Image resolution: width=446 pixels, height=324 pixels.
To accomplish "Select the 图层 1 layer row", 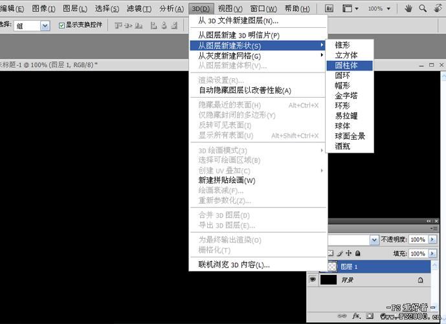I will tap(379, 266).
